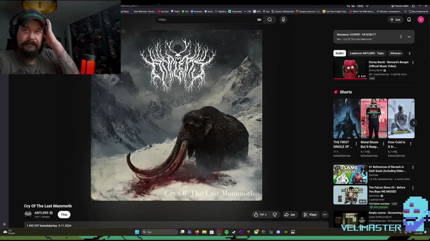Image resolution: width=430 pixels, height=241 pixels.
Task: Open Metal Music But It Keeps short
Action: point(374,118)
